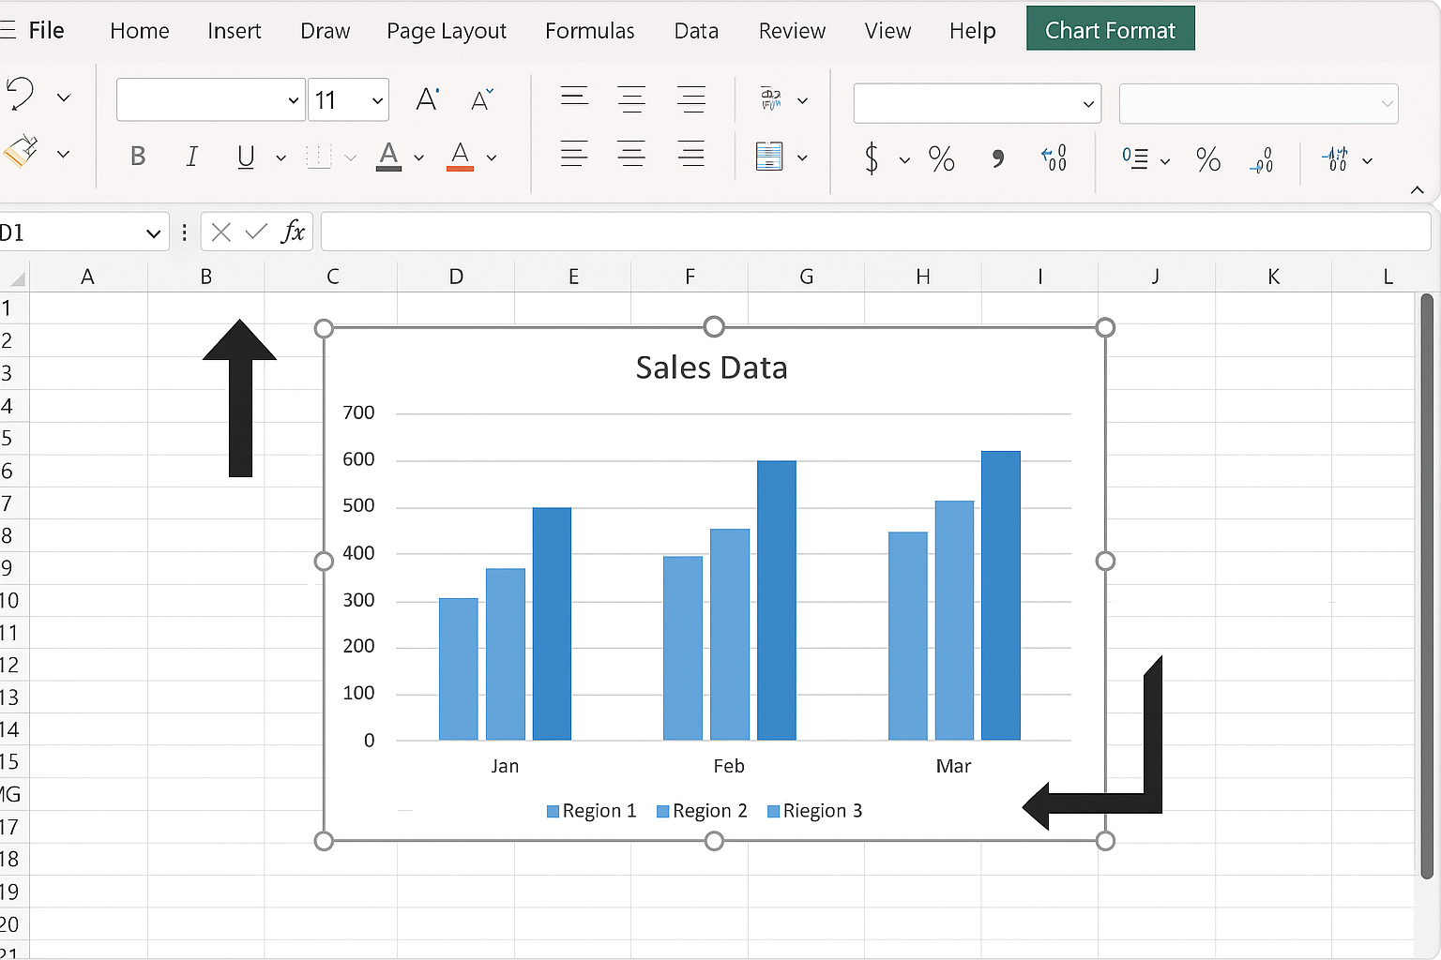
Task: Expand the currency format dropdown arrow
Action: (904, 160)
